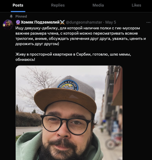
Task: Click the @dungeonshamster handle
Action: tap(84, 22)
